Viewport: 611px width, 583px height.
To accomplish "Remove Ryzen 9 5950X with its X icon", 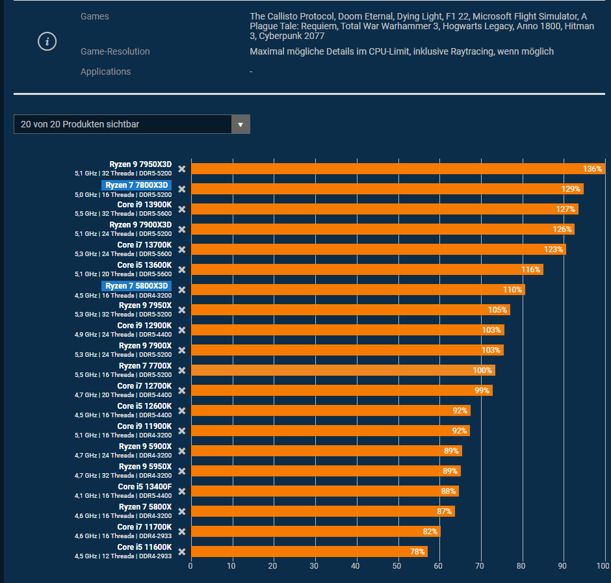I will coord(181,471).
